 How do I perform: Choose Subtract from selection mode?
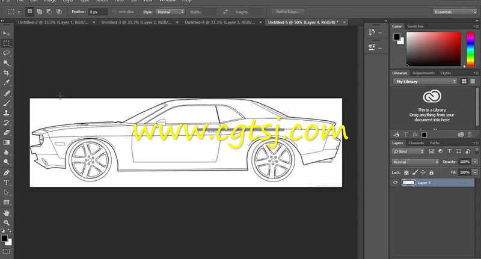[x=49, y=11]
